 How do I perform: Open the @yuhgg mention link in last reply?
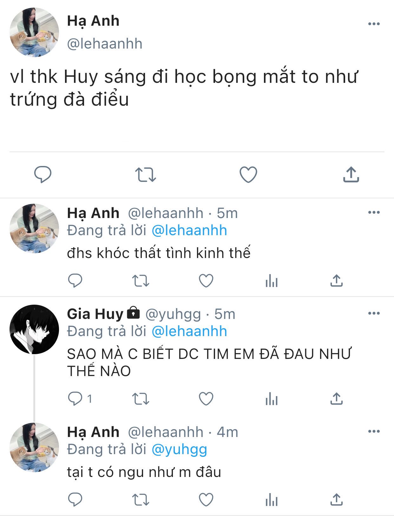tap(179, 449)
